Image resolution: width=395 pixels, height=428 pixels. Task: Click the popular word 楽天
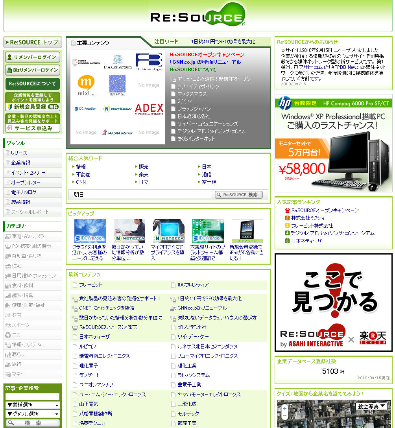(x=144, y=174)
